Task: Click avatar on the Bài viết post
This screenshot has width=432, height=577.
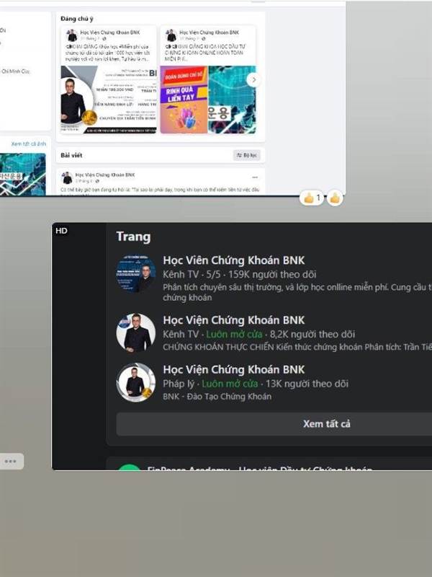Action: pyautogui.click(x=67, y=177)
